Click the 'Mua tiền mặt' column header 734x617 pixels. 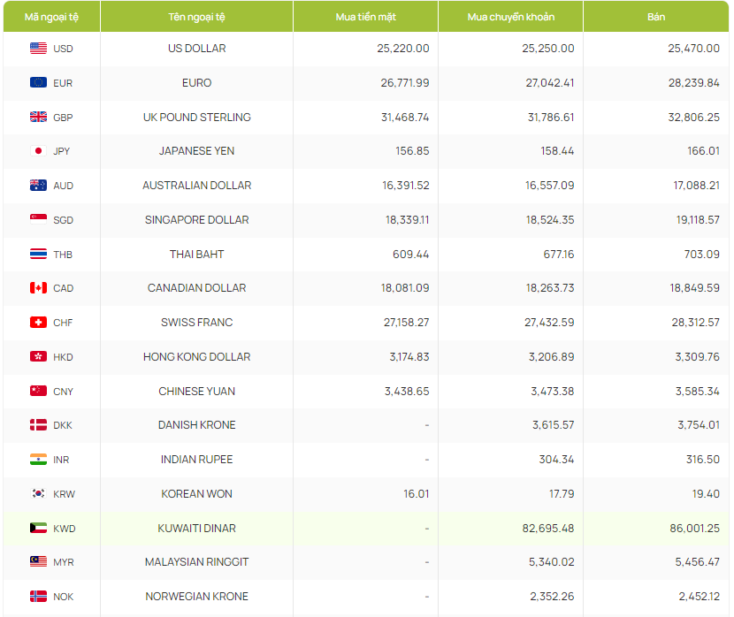[366, 18]
